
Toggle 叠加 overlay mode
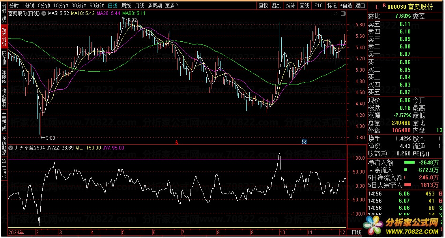pos(277,6)
